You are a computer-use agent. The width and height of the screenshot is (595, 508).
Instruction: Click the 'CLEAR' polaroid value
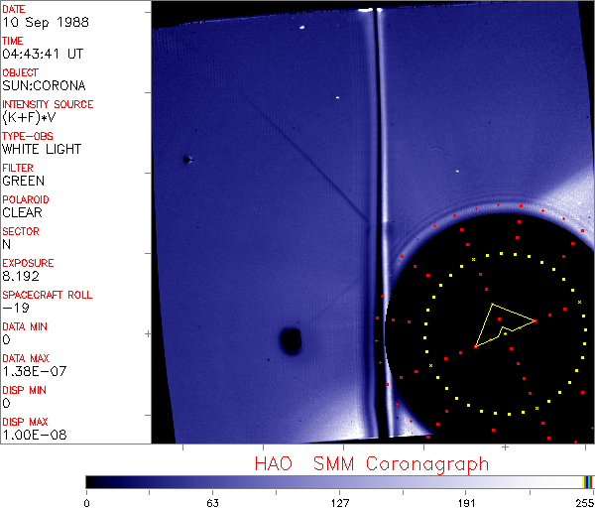23,212
